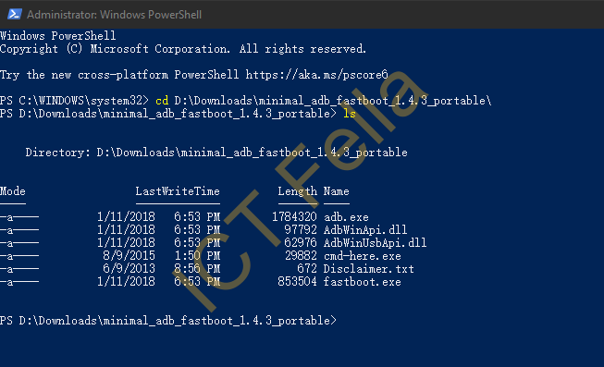604x367 pixels.
Task: Click the PowerShell icon in title bar
Action: pyautogui.click(x=14, y=14)
